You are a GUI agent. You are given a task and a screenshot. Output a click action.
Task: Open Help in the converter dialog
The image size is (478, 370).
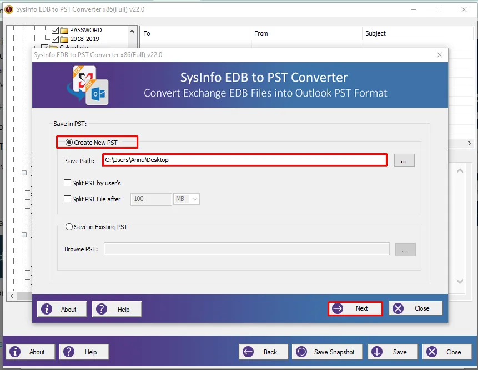[x=117, y=309]
